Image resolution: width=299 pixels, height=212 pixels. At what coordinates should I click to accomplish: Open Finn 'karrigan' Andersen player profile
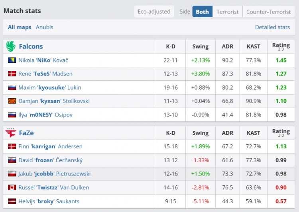pyautogui.click(x=50, y=146)
